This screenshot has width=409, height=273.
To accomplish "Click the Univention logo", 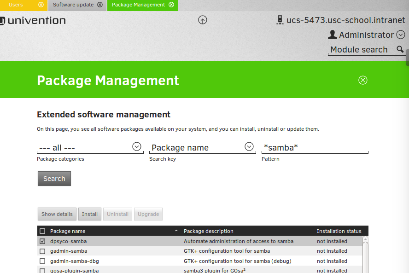I will [33, 20].
